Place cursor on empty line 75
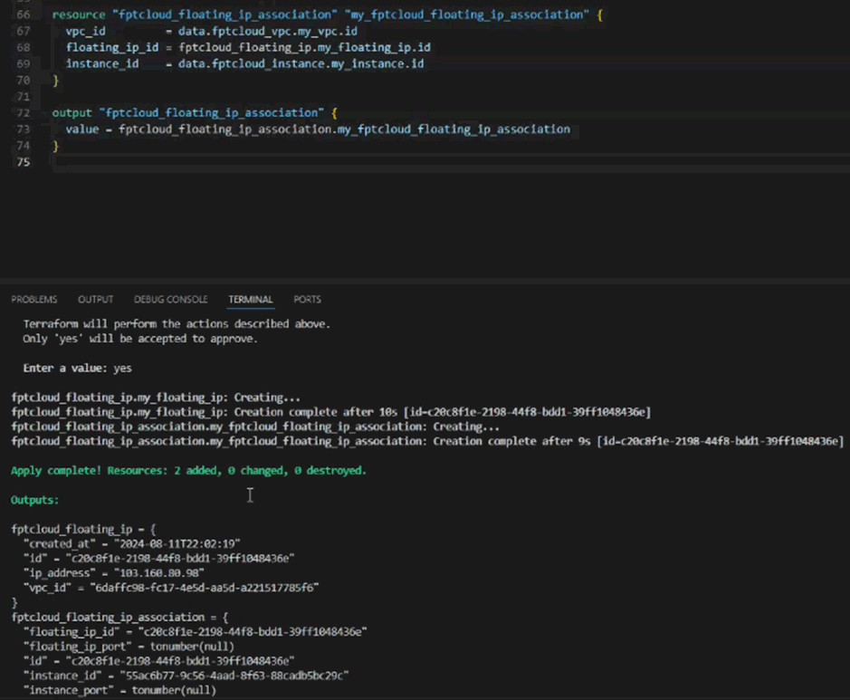The image size is (850, 700). tap(451, 161)
